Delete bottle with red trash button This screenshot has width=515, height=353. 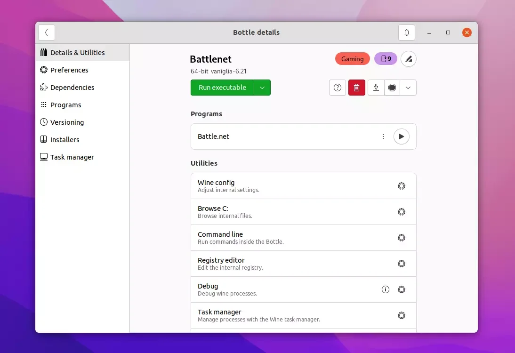[x=357, y=88]
